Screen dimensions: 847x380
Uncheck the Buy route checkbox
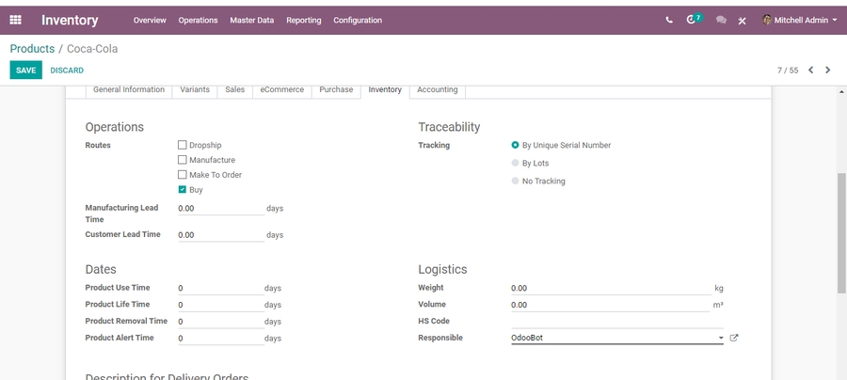pos(183,190)
